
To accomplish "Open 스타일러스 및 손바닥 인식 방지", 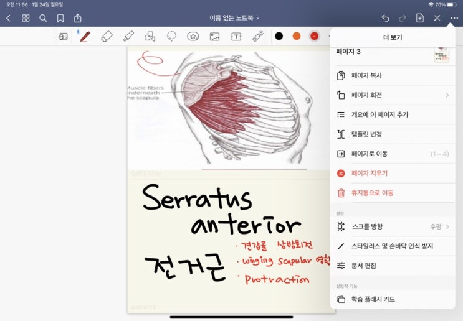I will point(393,246).
